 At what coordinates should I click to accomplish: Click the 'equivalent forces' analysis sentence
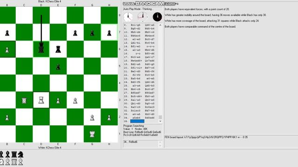click(197, 9)
